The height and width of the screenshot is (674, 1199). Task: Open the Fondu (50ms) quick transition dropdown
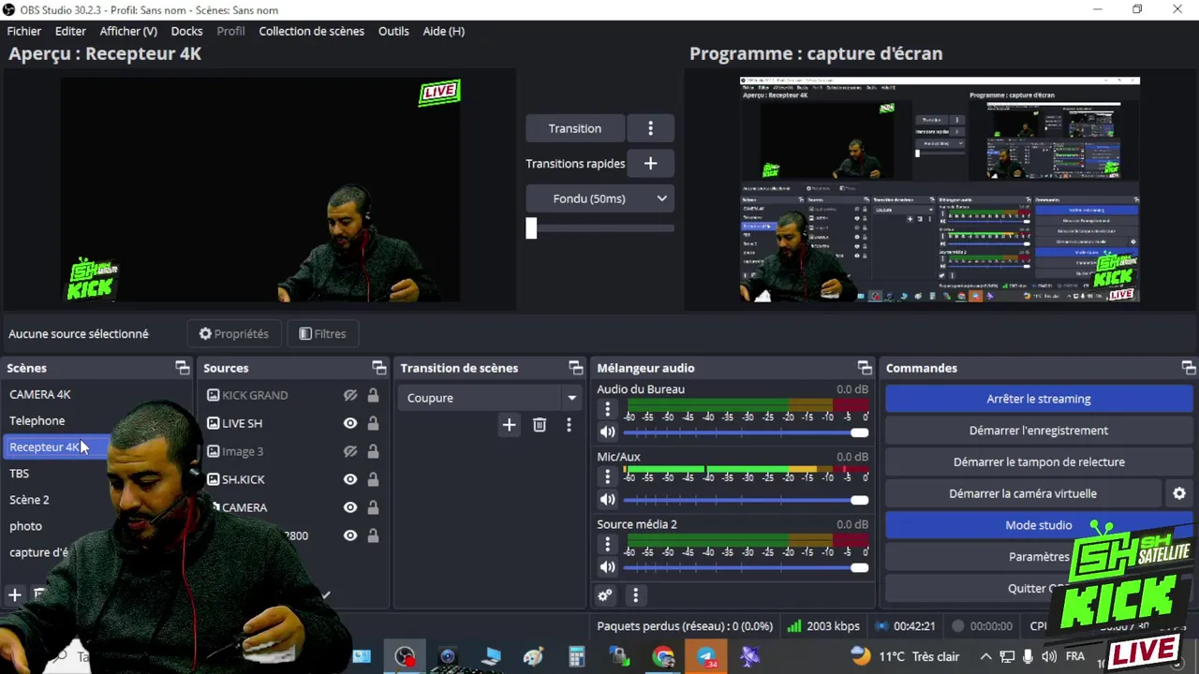tap(599, 198)
